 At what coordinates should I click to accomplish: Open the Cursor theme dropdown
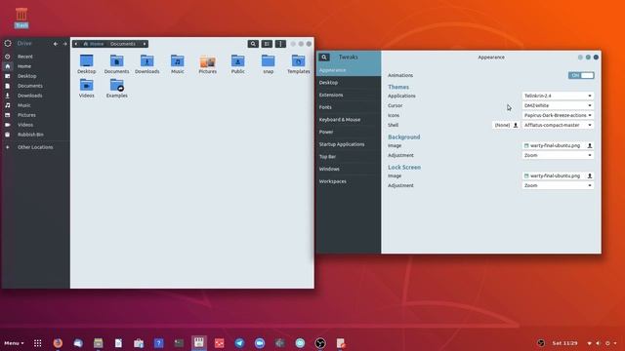558,105
